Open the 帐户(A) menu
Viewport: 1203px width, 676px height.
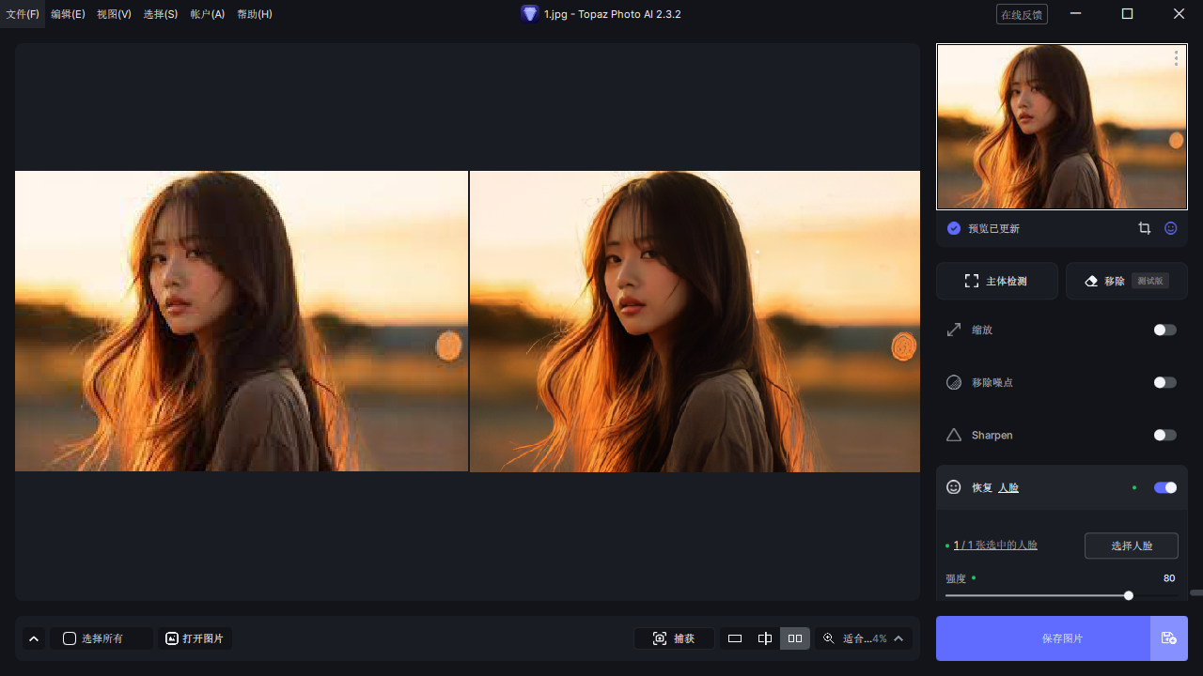click(x=208, y=14)
